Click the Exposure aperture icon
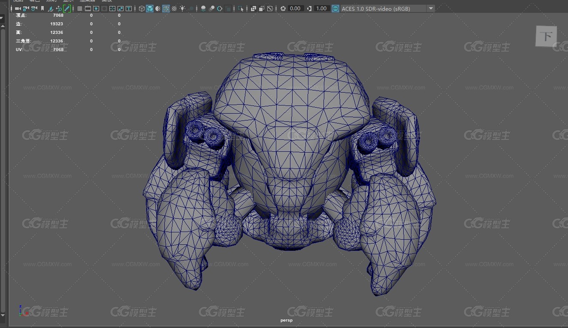The width and height of the screenshot is (568, 328). click(283, 9)
